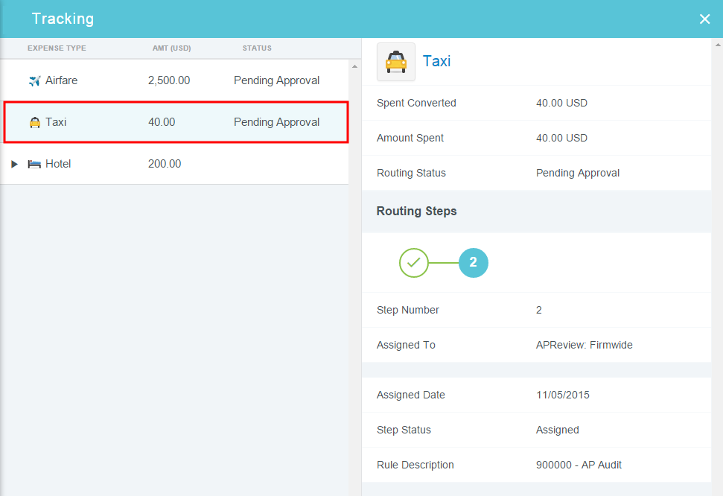Click the bed icon next to Hotel
Image resolution: width=723 pixels, height=496 pixels.
pos(34,164)
